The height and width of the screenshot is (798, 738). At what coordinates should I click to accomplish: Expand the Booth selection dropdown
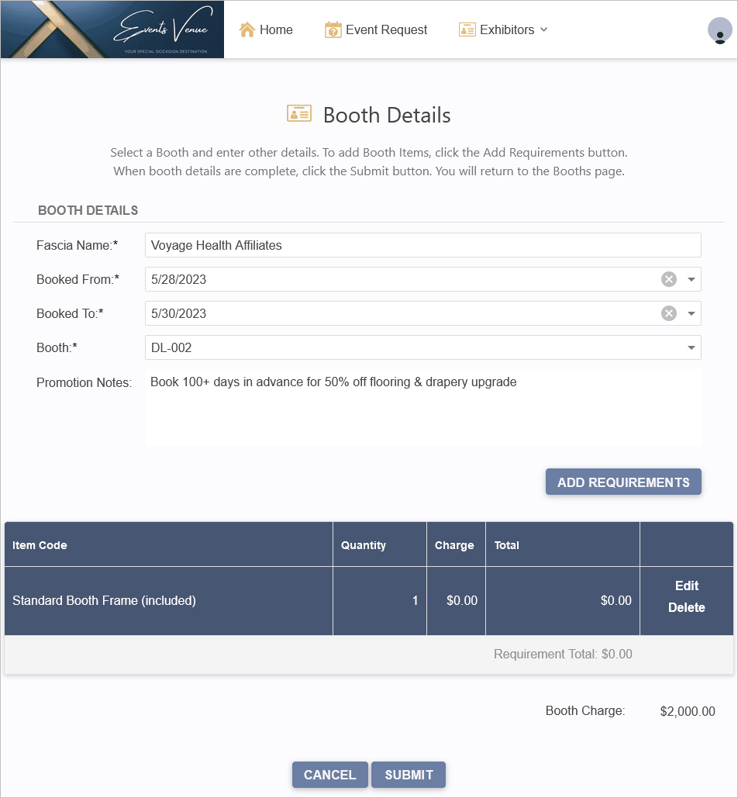pyautogui.click(x=691, y=347)
